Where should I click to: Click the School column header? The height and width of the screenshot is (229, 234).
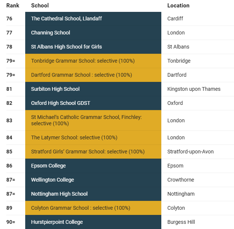pos(40,6)
